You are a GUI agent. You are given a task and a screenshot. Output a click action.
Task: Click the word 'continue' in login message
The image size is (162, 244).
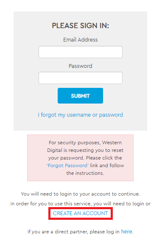128,194
